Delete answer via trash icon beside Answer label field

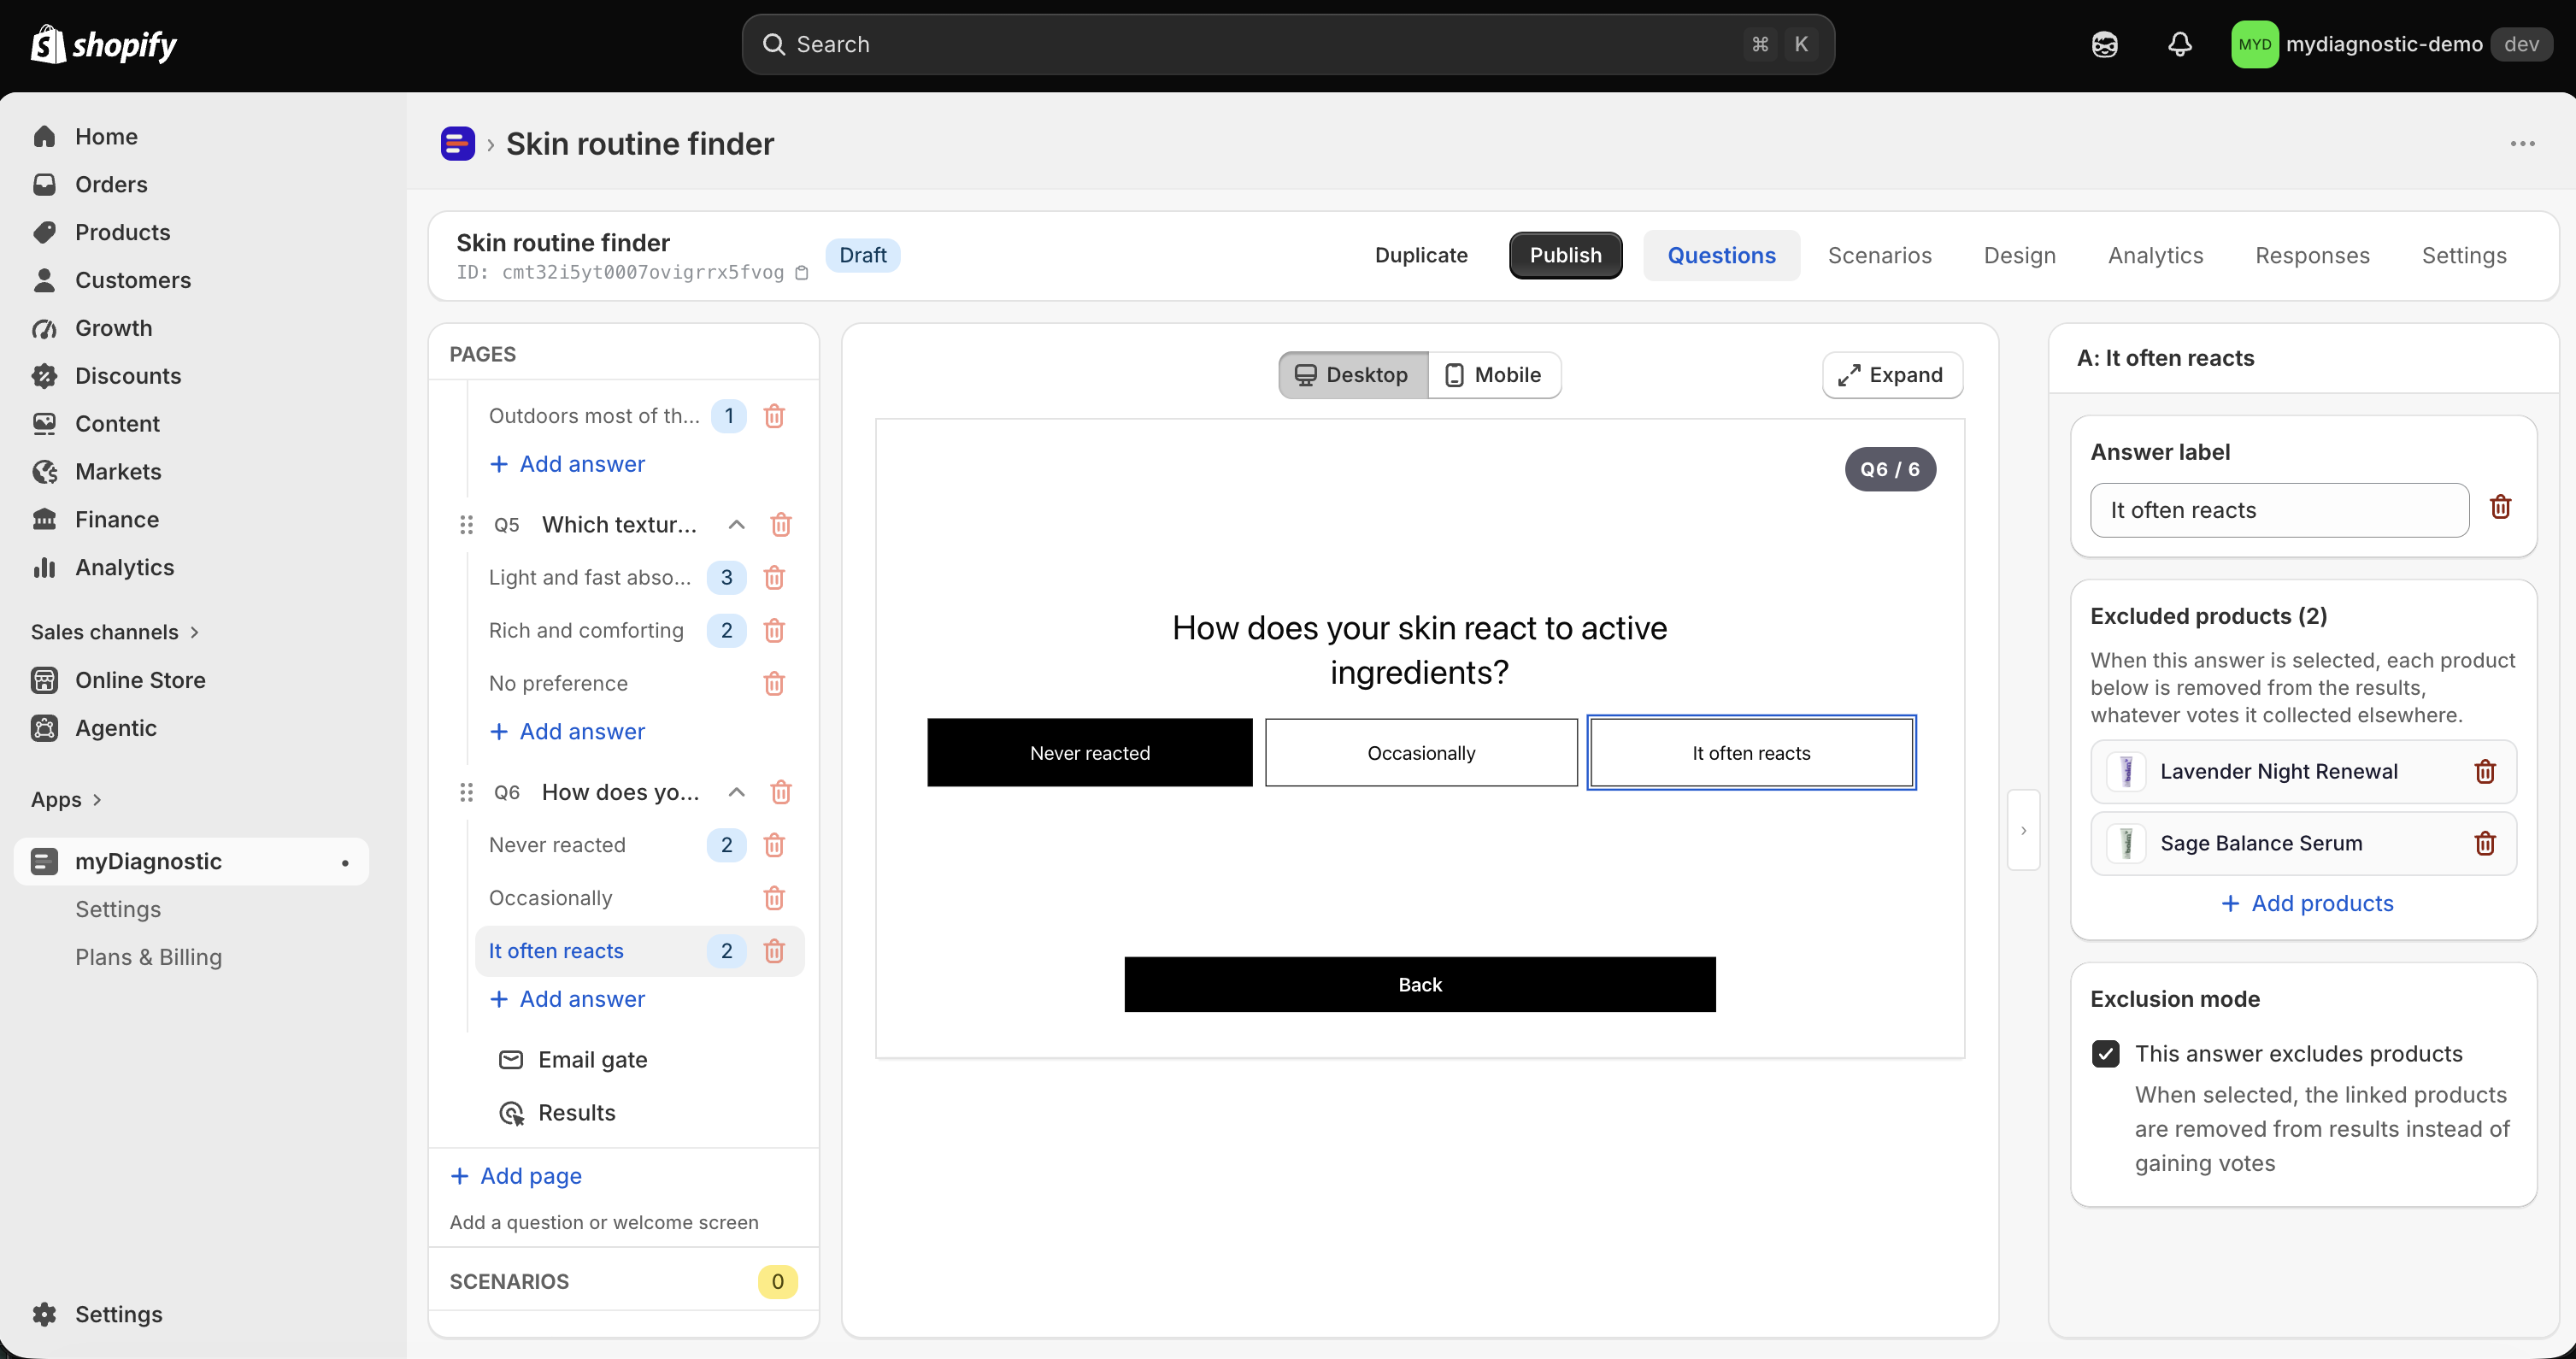(x=2500, y=508)
